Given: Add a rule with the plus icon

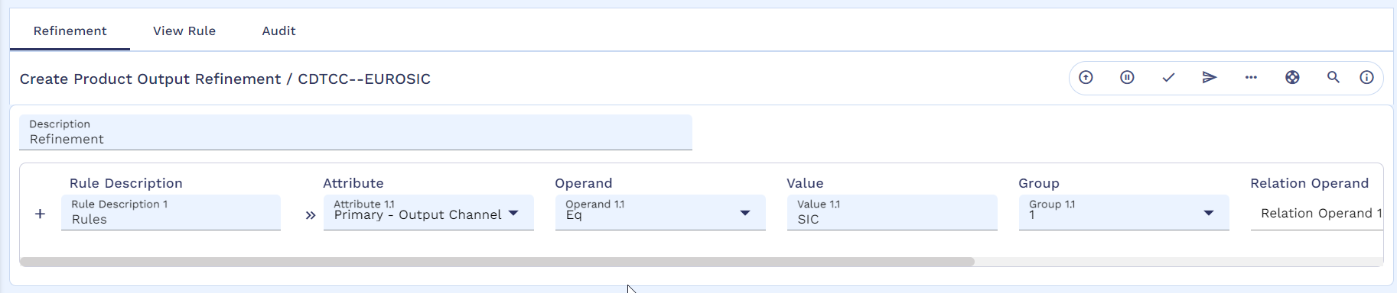Looking at the screenshot, I should (x=40, y=214).
